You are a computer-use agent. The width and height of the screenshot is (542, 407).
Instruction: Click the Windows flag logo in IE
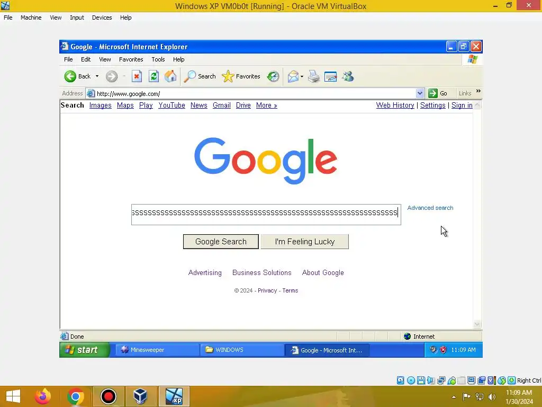473,59
